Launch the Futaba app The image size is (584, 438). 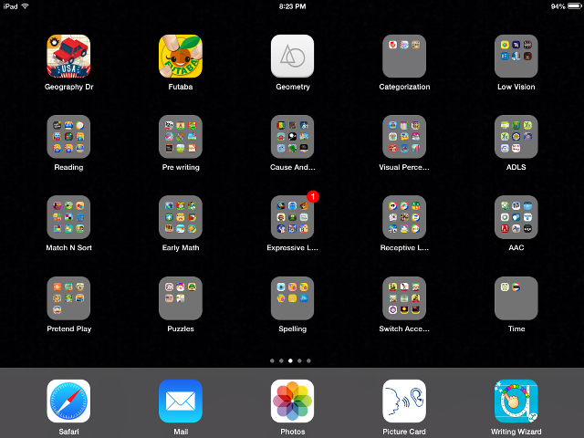point(181,57)
